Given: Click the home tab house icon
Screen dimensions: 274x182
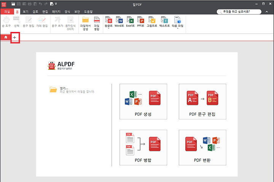Looking at the screenshot, I should tap(6, 37).
